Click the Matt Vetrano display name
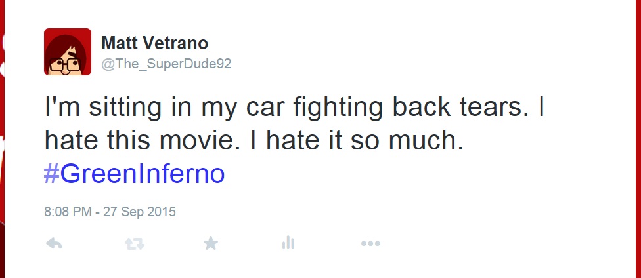The image size is (641, 278). coord(154,44)
